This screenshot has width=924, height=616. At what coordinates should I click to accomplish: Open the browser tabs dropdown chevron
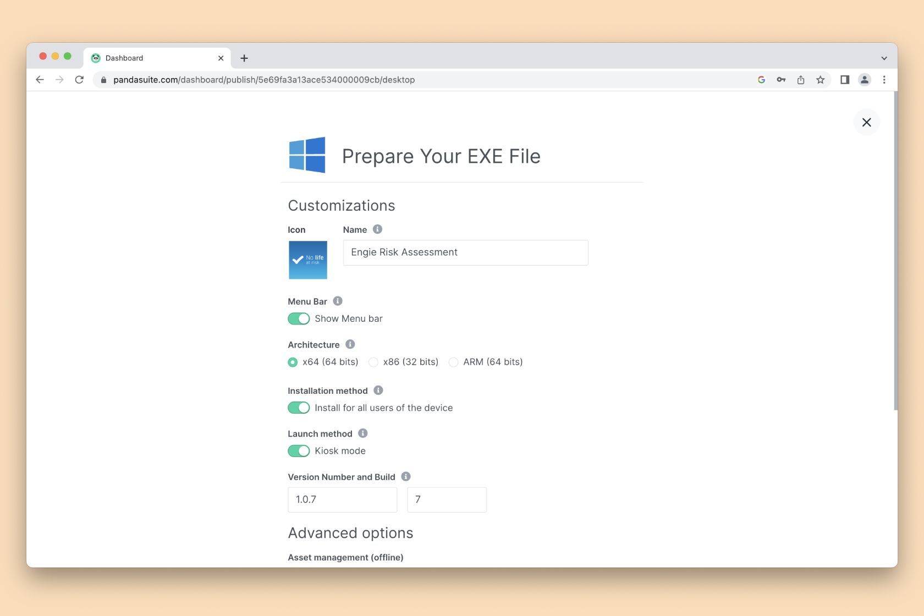click(884, 58)
